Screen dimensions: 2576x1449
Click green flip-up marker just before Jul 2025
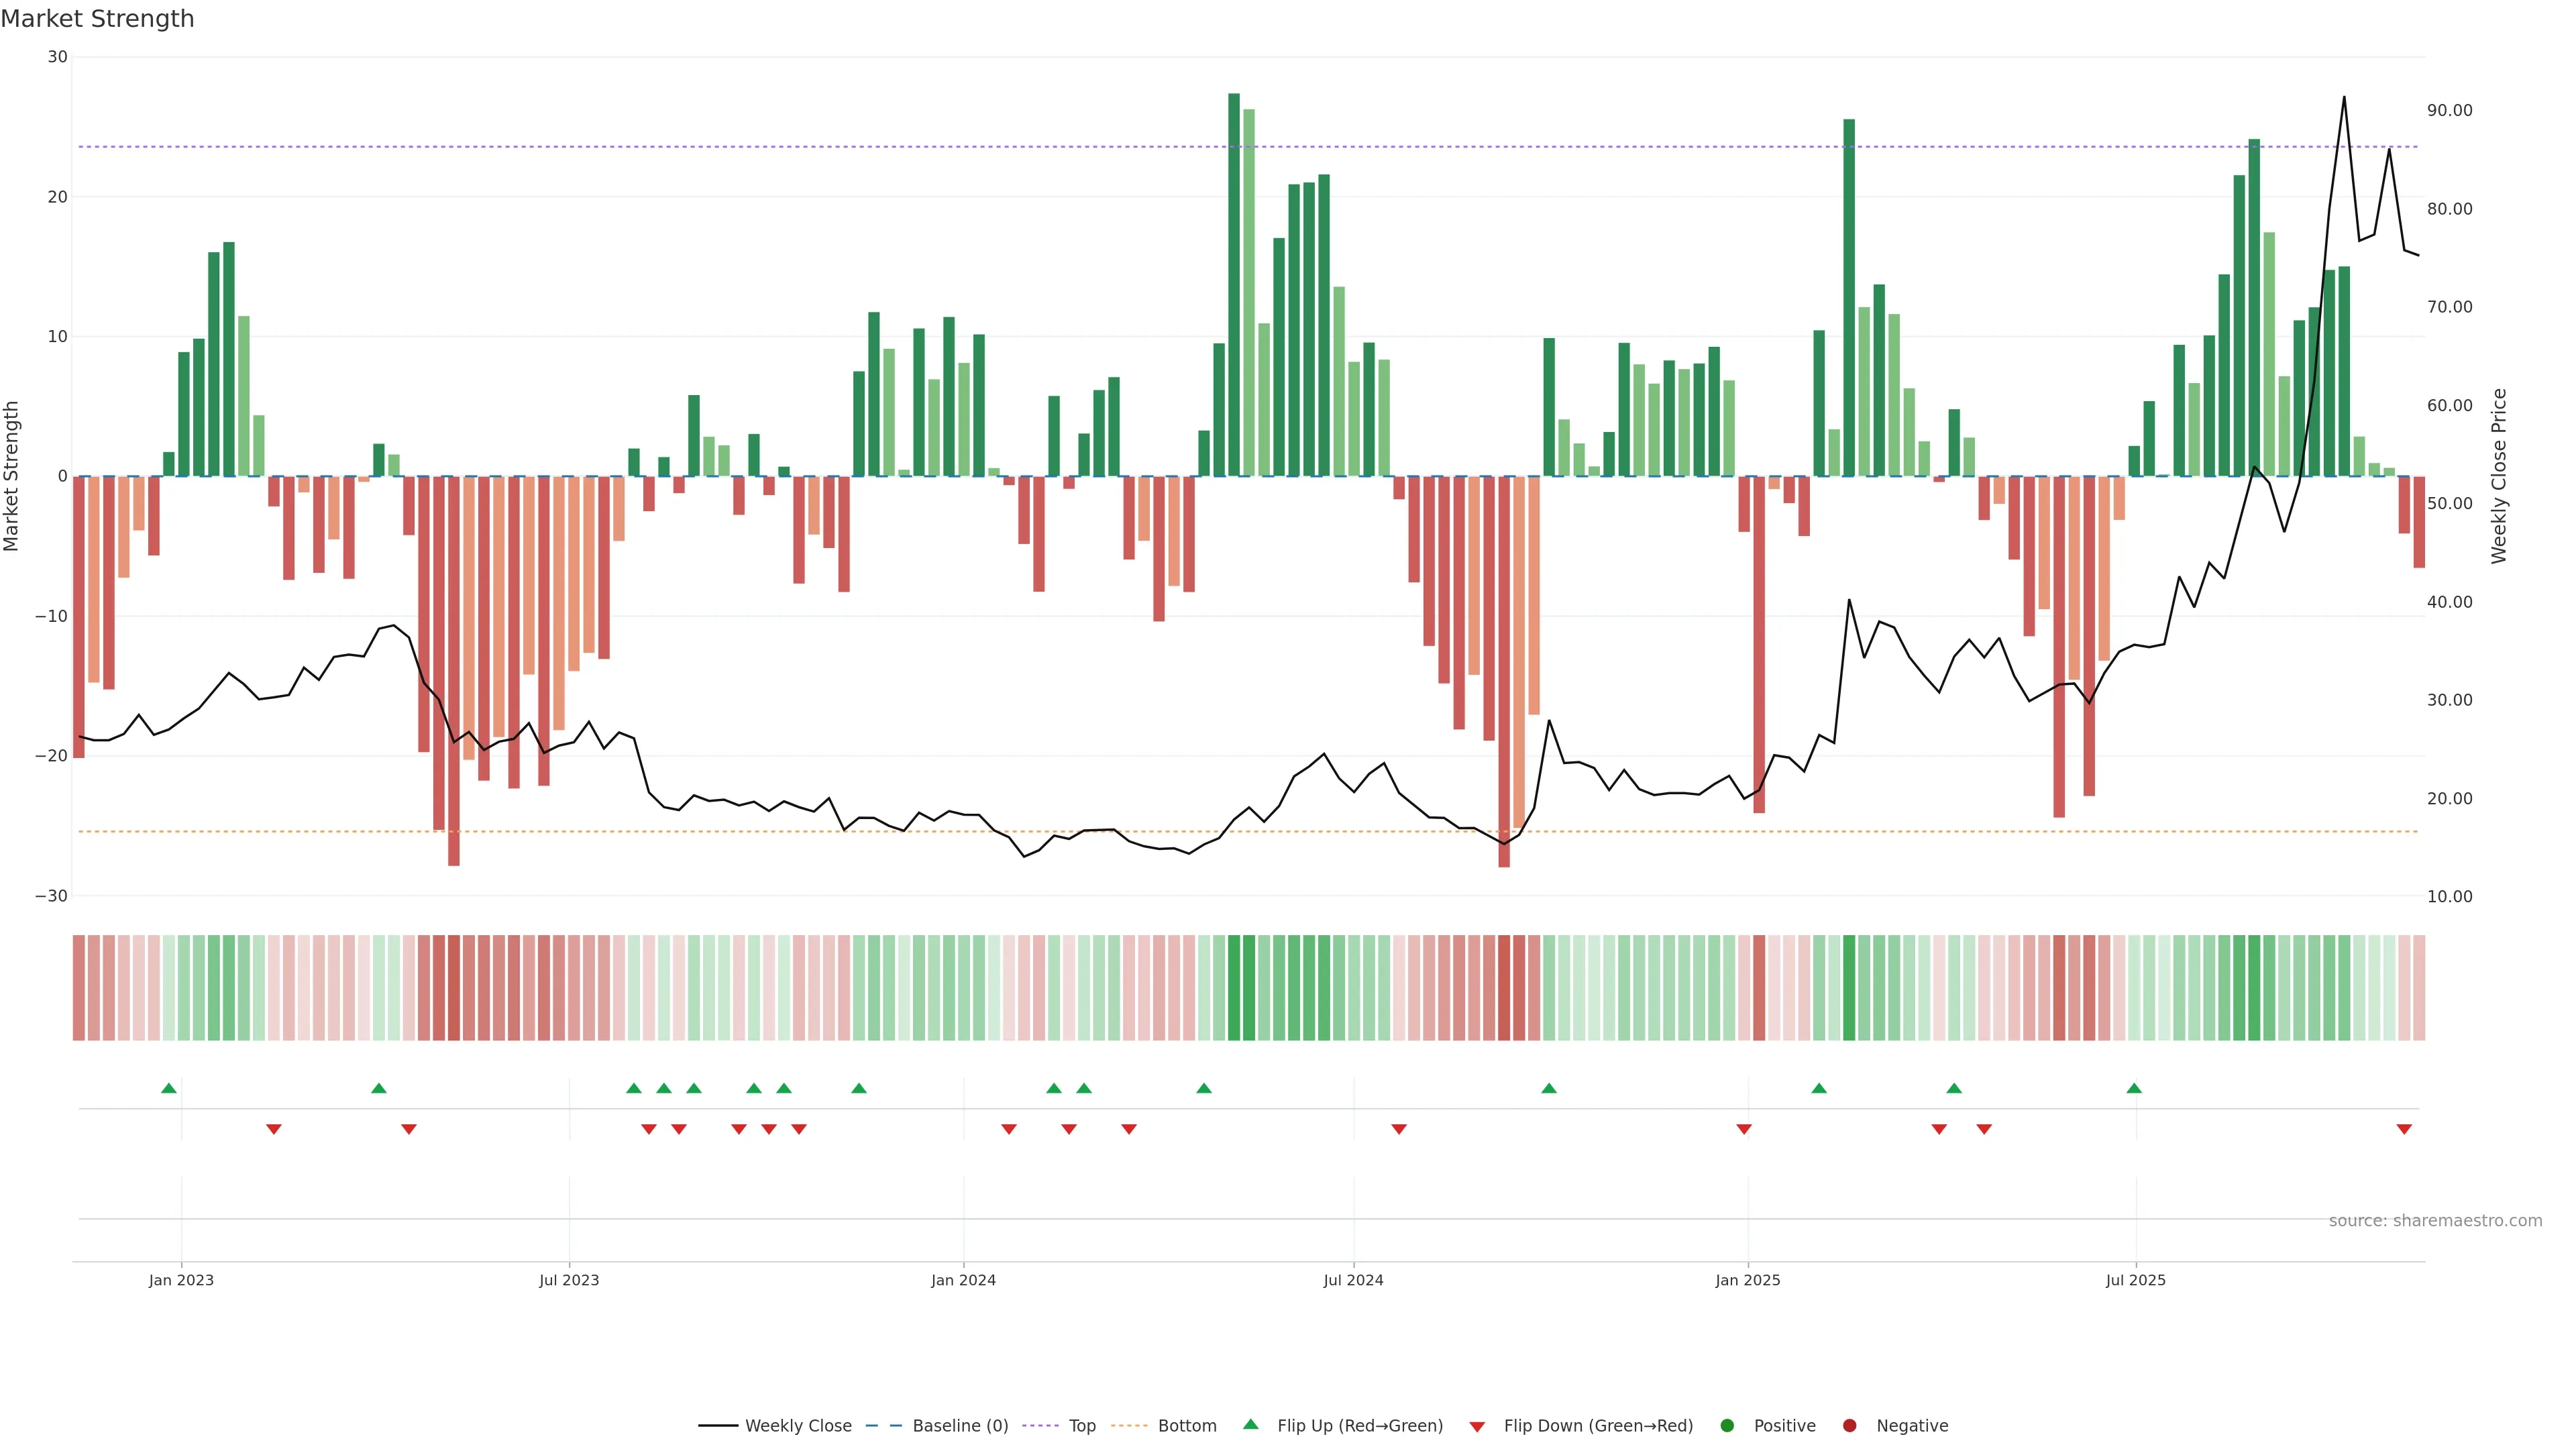(x=2134, y=1088)
